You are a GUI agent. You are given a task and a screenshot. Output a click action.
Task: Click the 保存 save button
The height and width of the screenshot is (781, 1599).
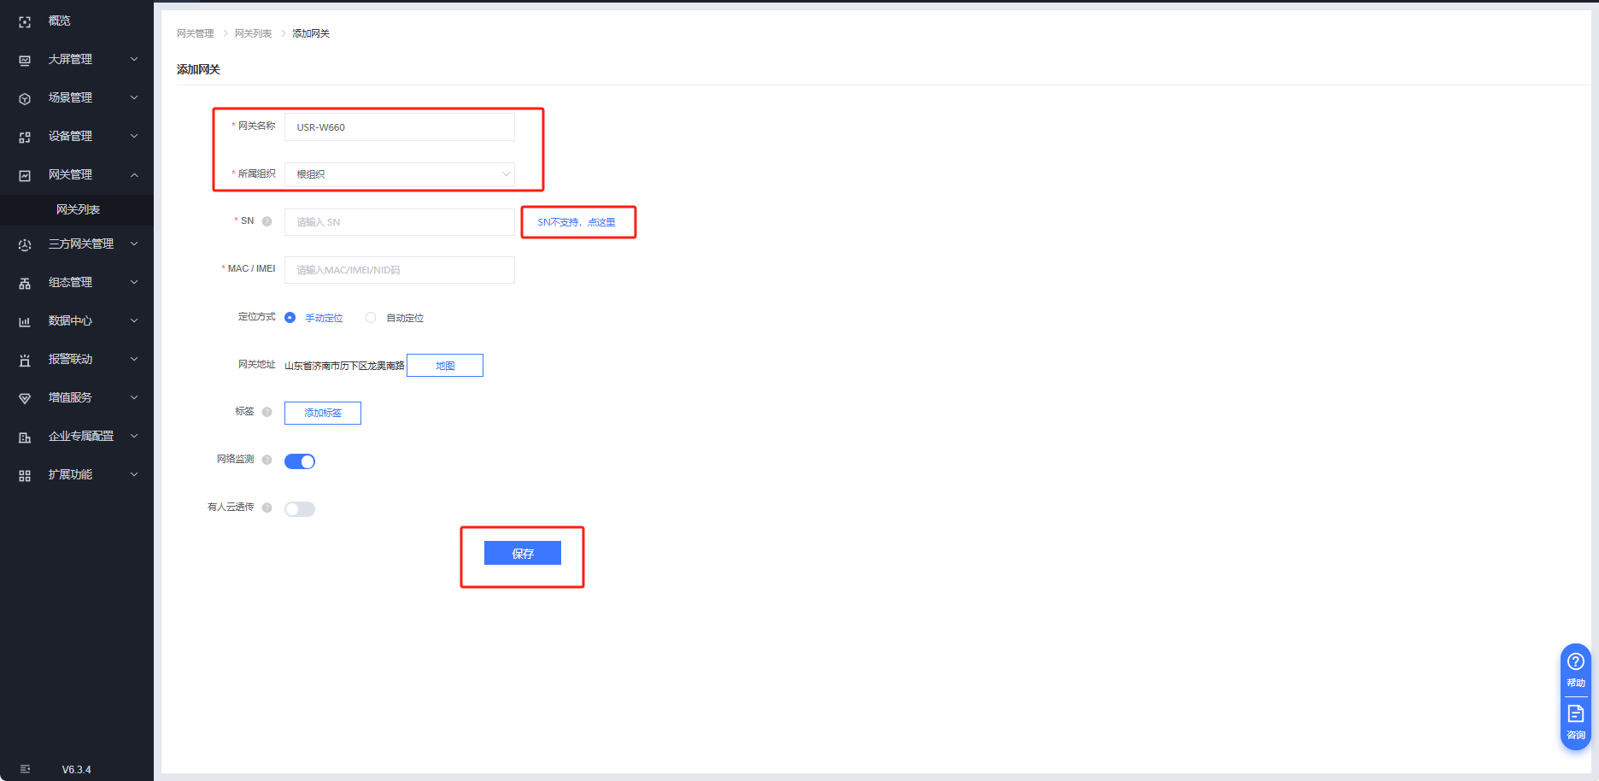tap(523, 553)
